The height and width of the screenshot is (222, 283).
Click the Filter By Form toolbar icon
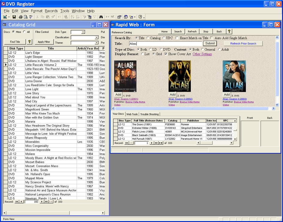point(90,17)
